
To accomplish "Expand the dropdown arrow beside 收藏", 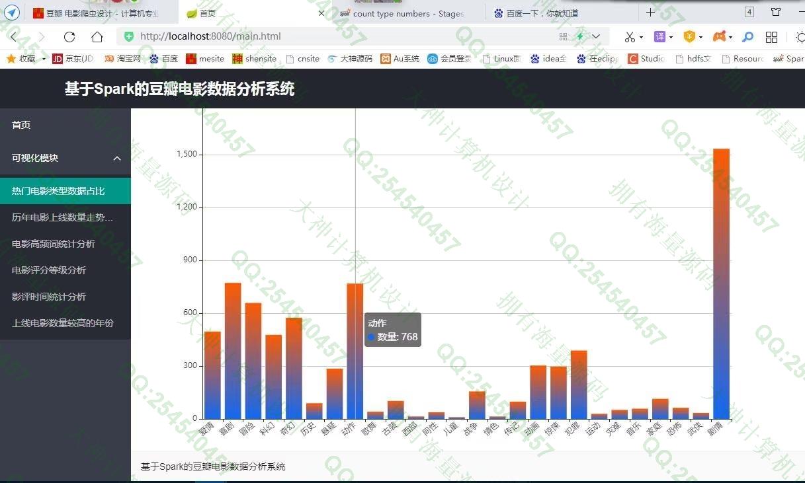I will pos(44,59).
